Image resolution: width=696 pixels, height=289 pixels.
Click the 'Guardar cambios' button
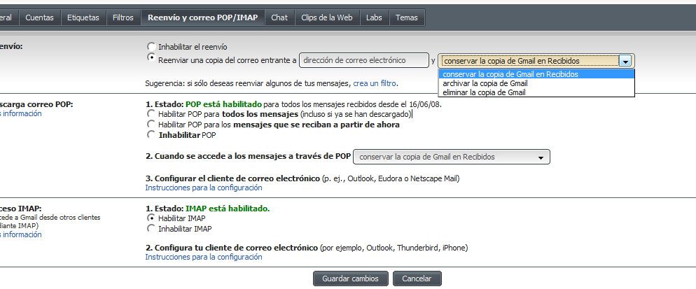tap(349, 279)
